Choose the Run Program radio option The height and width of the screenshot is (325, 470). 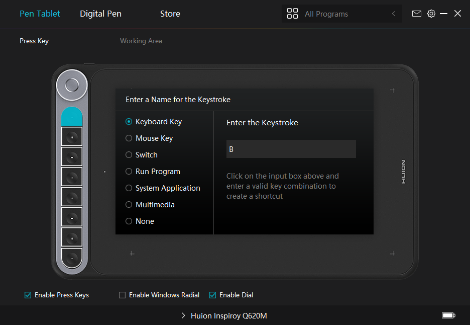(x=129, y=172)
